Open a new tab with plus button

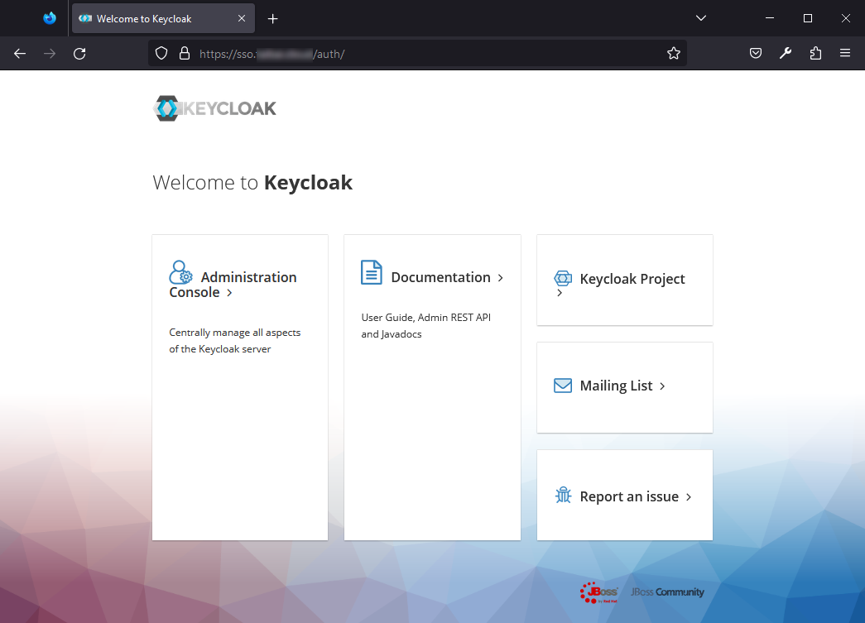pos(273,18)
